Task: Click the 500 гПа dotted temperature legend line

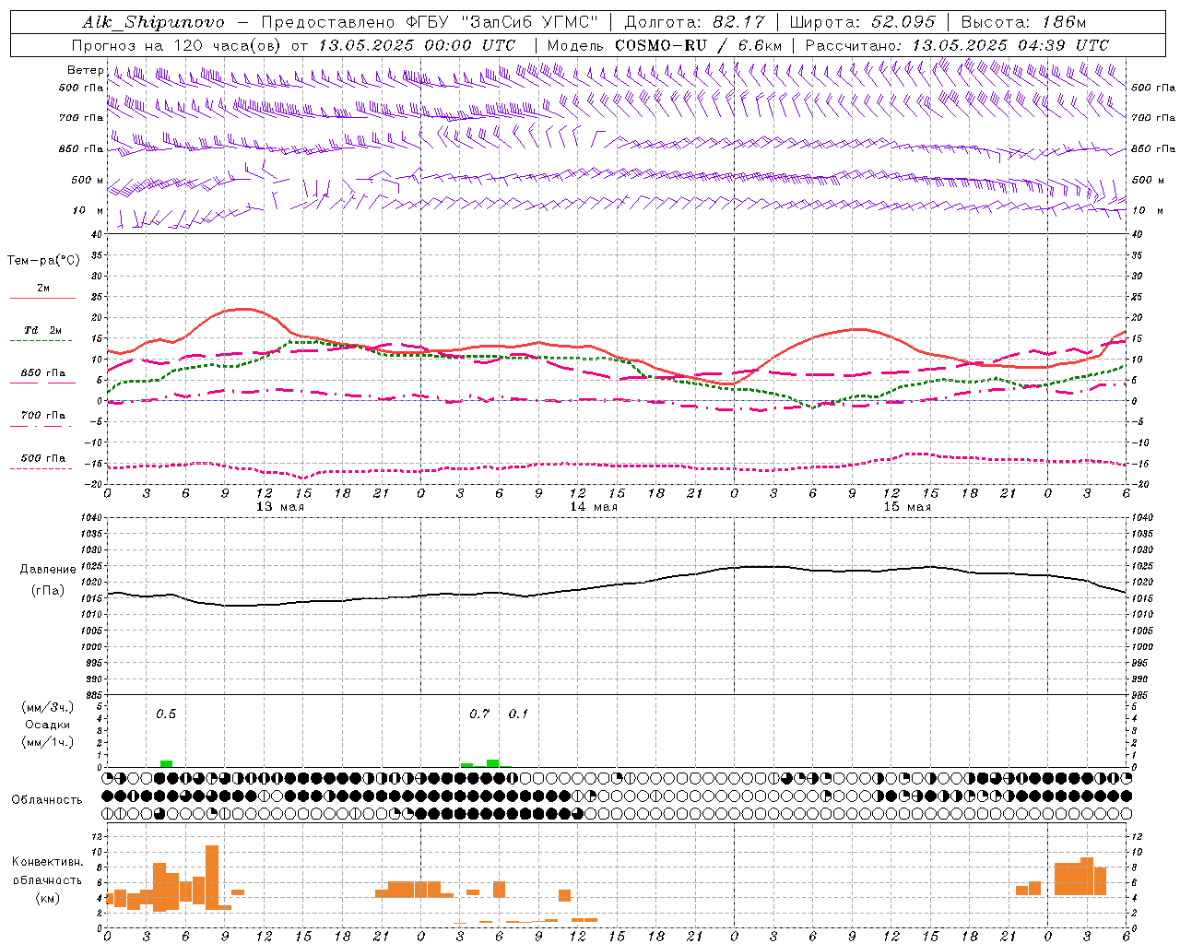Action: tap(41, 468)
